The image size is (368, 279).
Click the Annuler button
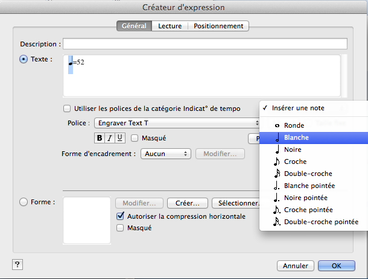pos(295,266)
